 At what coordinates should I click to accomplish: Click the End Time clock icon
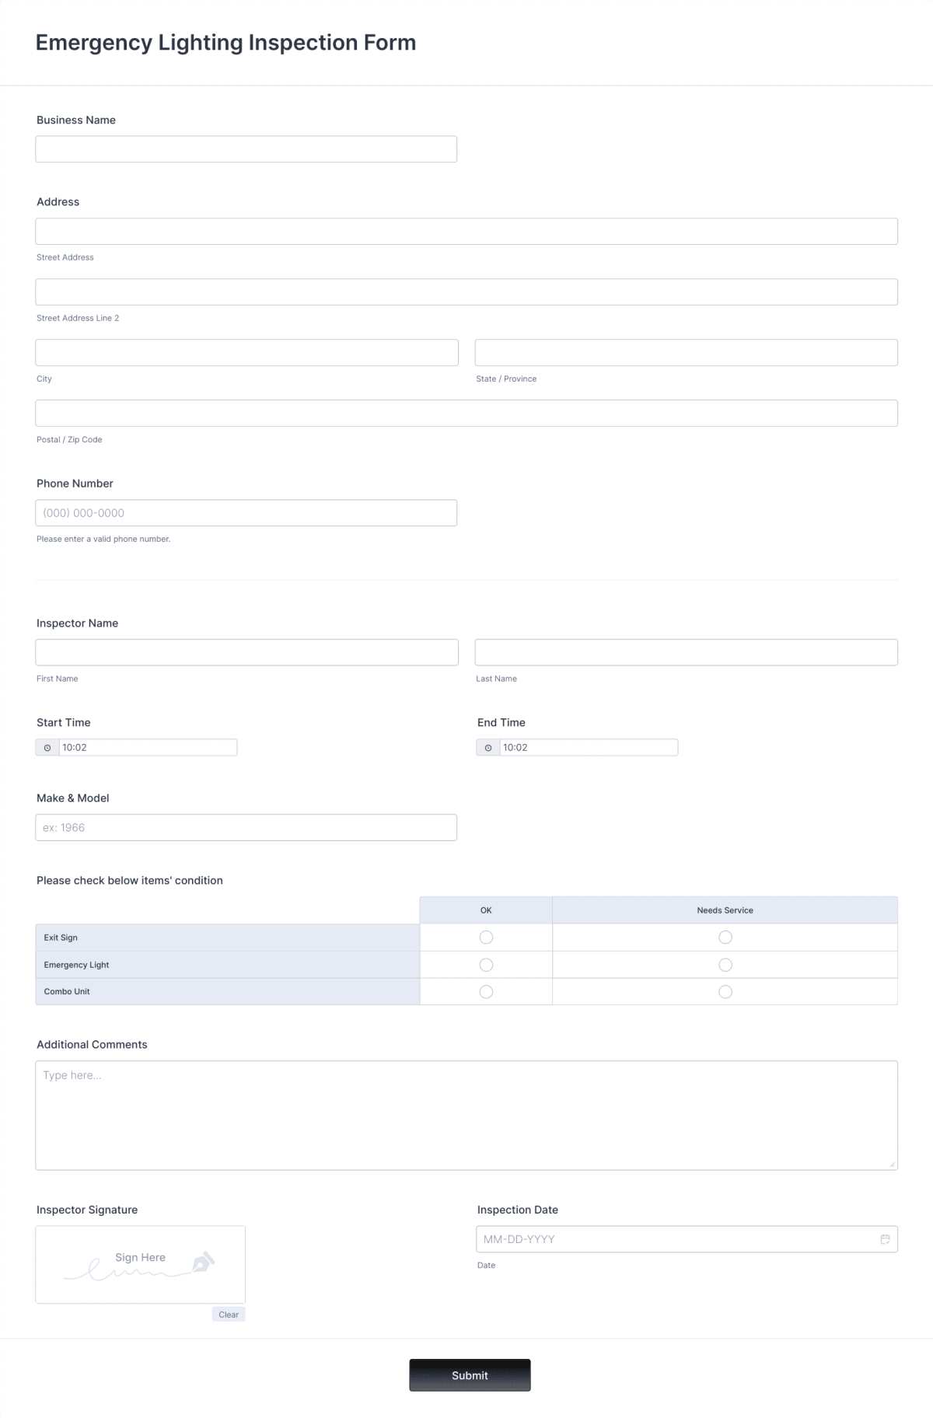coord(488,747)
